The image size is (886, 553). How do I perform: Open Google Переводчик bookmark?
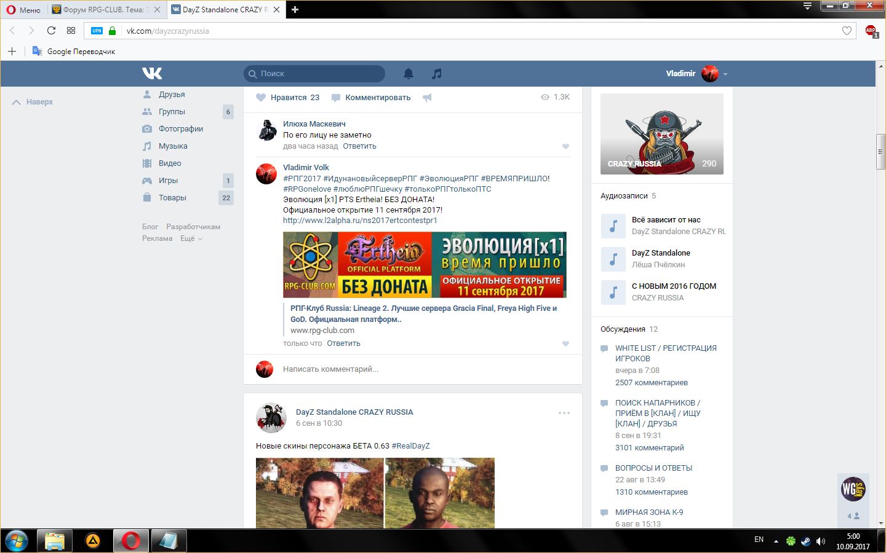coord(74,52)
